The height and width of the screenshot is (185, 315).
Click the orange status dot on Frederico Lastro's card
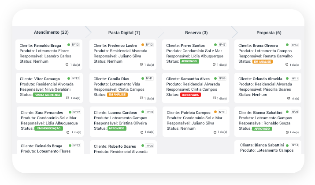143,45
